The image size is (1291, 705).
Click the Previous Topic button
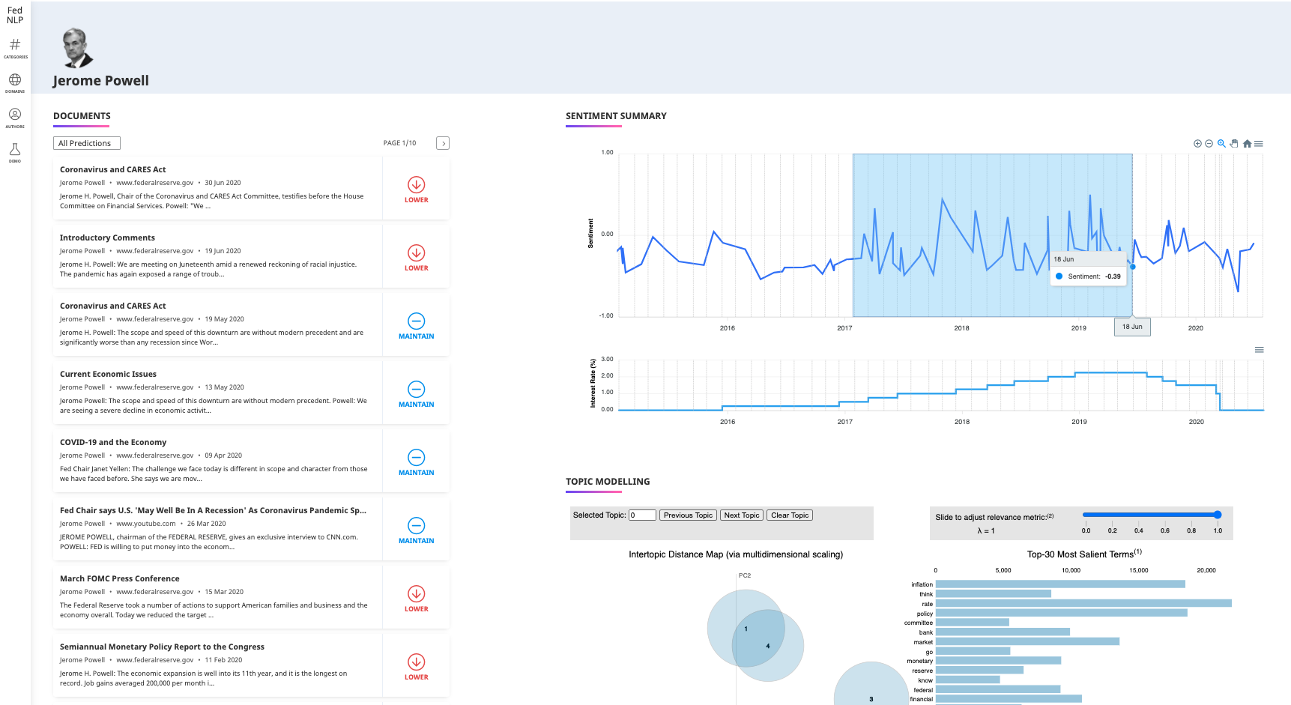[688, 515]
